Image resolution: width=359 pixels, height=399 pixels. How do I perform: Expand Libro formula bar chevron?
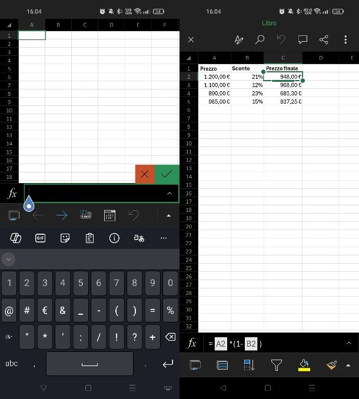pyautogui.click(x=349, y=343)
